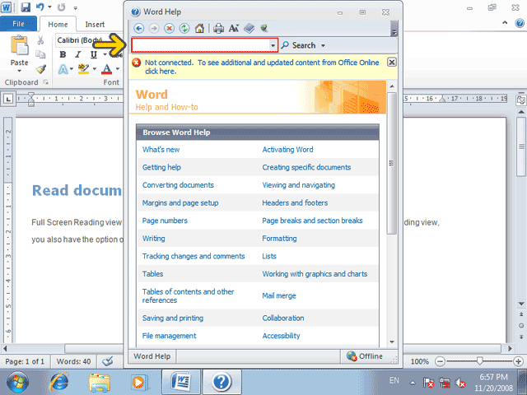This screenshot has width=527, height=395.
Task: Open the Mail merge help topic
Action: [279, 295]
